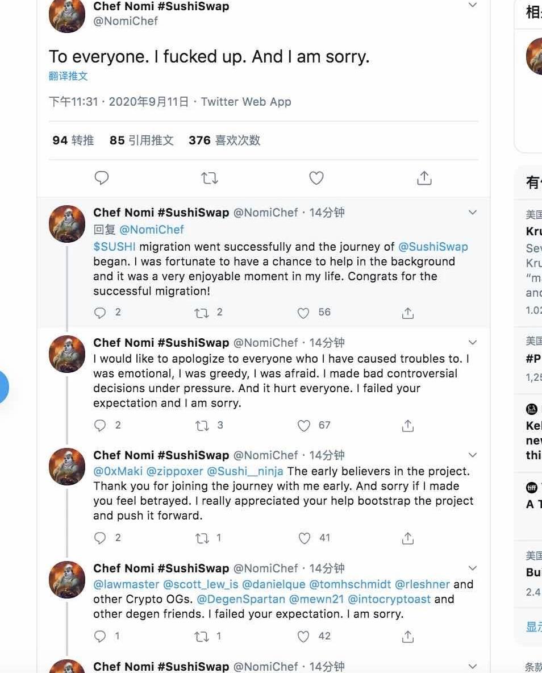The width and height of the screenshot is (542, 673).
Task: Share the early believers thank-you tweet
Action: tap(407, 538)
